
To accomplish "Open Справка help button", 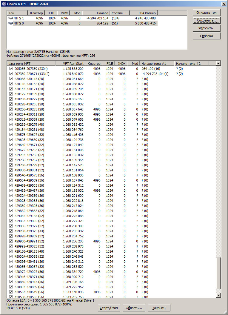I will (x=207, y=36).
